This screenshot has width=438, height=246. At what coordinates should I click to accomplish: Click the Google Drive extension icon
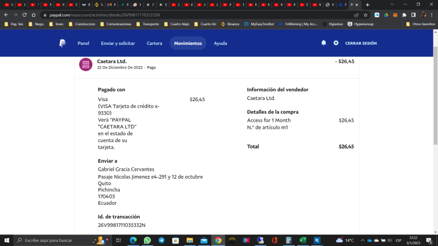(x=386, y=15)
